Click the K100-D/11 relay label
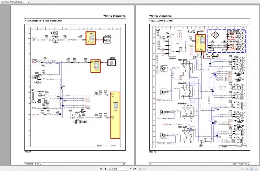The image size is (260, 171). 182,60
